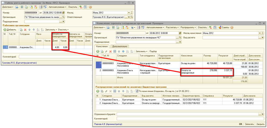
Task: Switch to Дополнительно tab
Action: pyautogui.click(x=119, y=46)
